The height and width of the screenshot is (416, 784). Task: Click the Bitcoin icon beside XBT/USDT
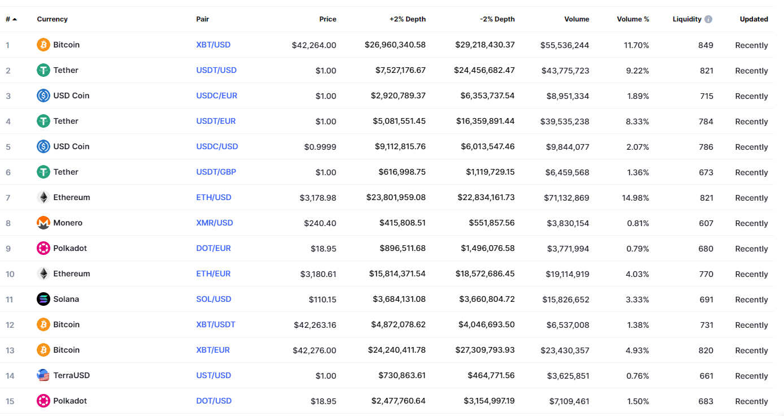pyautogui.click(x=43, y=324)
